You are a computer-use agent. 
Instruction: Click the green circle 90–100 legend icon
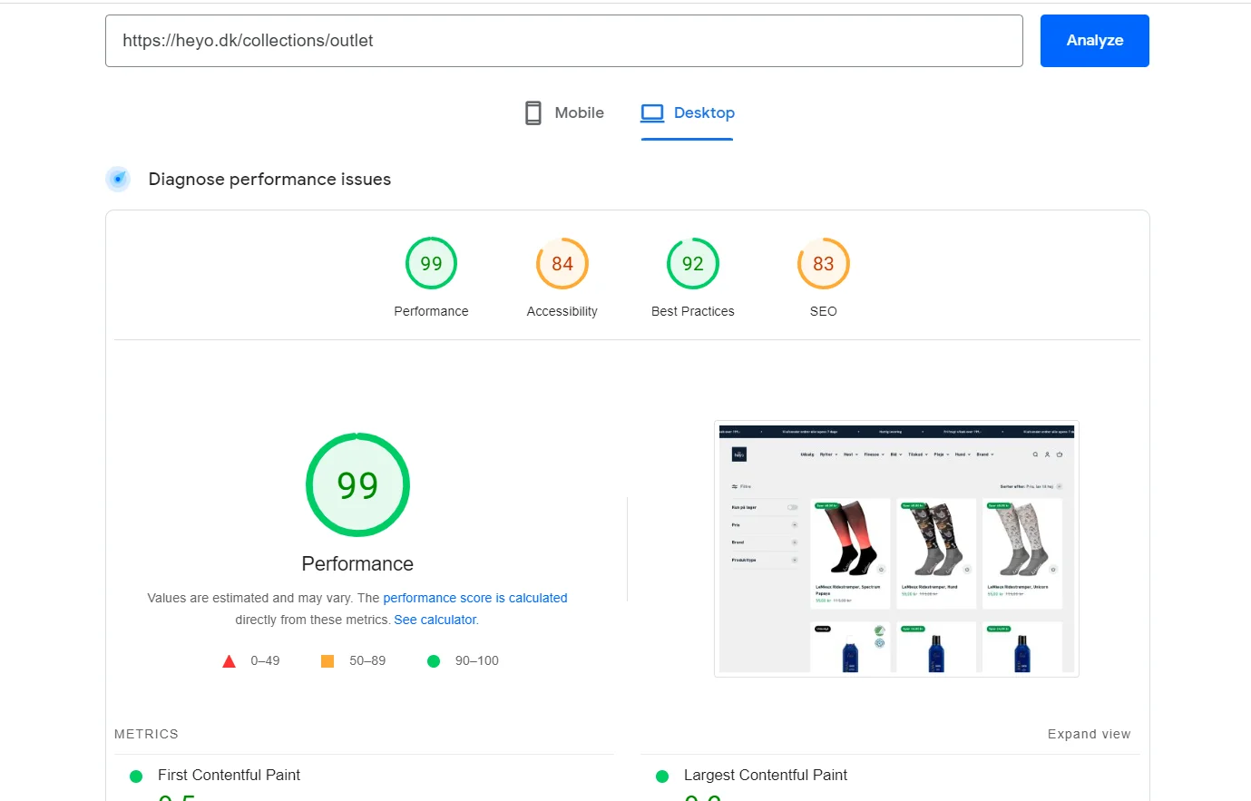click(434, 661)
